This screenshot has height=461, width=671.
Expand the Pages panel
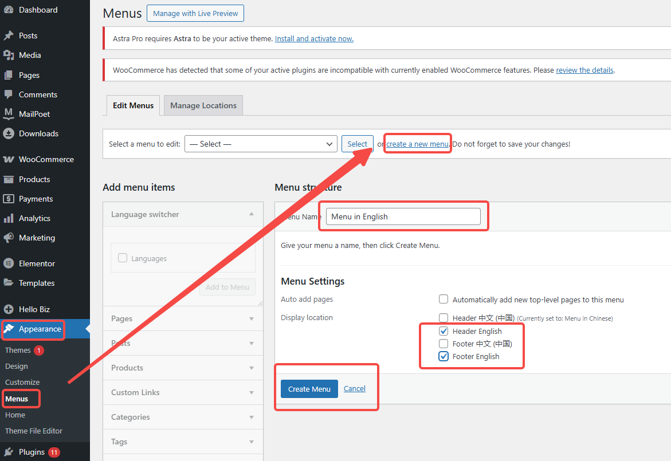tap(183, 318)
